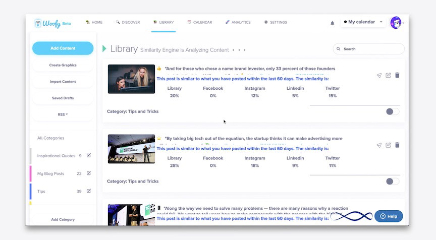The width and height of the screenshot is (436, 240).
Task: Edit the Inspirational Quotes category
Action: (89, 155)
